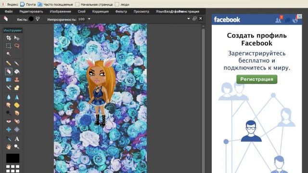Open the opacity (Непрозрачность) dropdown arrow
The width and height of the screenshot is (308, 173).
click(89, 19)
